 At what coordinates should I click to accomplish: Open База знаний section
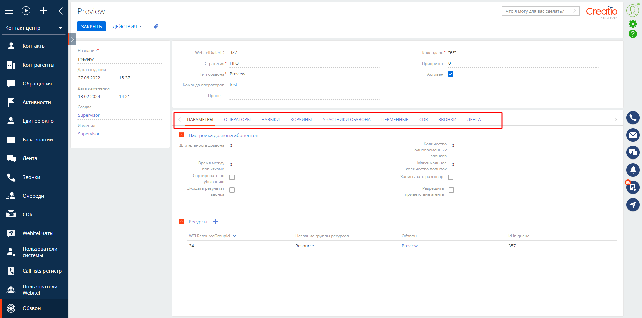click(34, 140)
